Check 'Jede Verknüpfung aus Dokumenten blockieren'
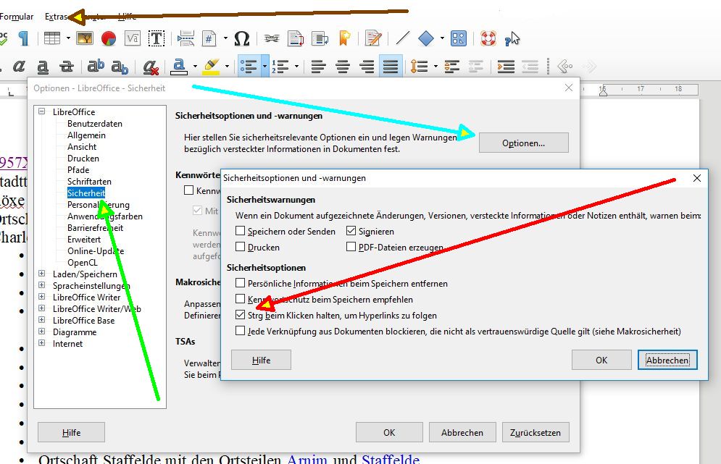 tap(240, 331)
